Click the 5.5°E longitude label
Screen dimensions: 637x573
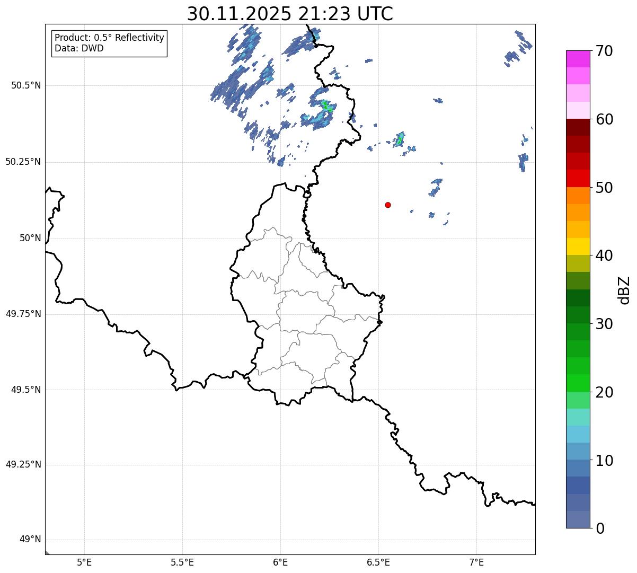click(x=182, y=562)
